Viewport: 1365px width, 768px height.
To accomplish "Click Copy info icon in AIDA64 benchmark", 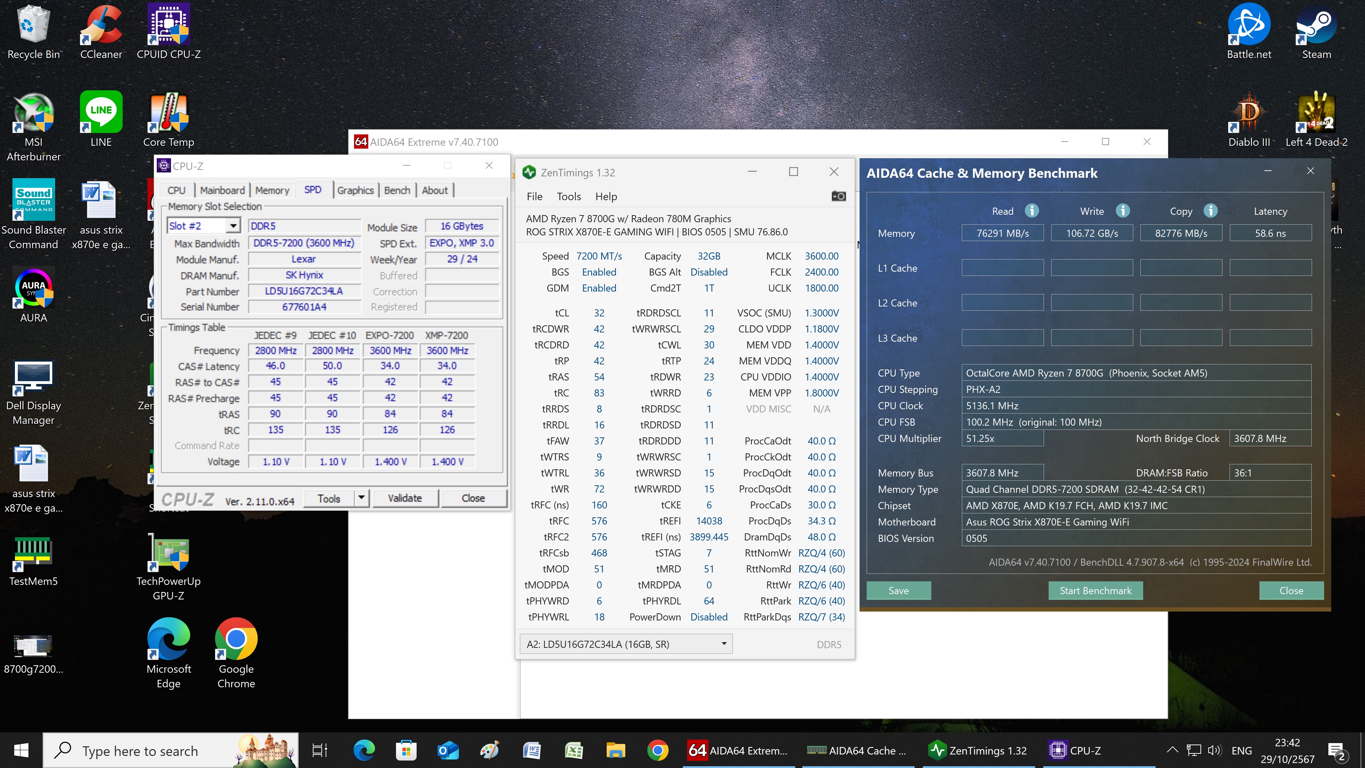I will [x=1210, y=210].
